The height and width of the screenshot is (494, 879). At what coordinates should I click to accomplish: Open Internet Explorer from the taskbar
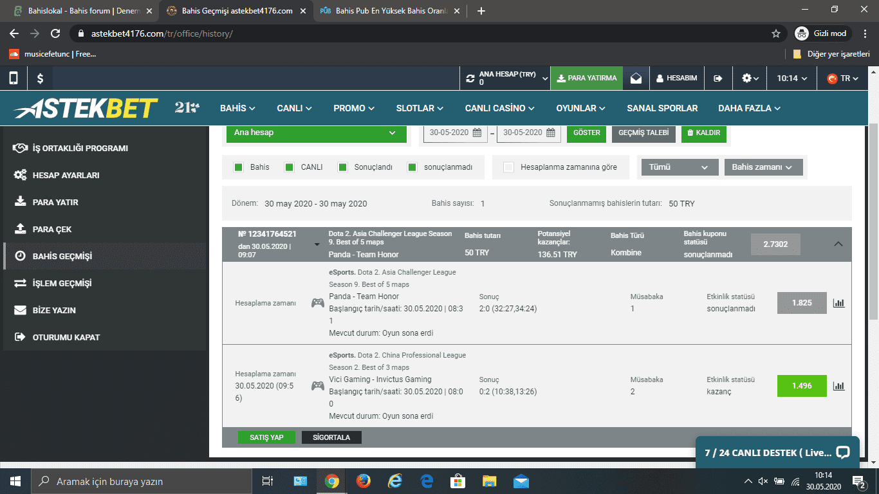394,480
